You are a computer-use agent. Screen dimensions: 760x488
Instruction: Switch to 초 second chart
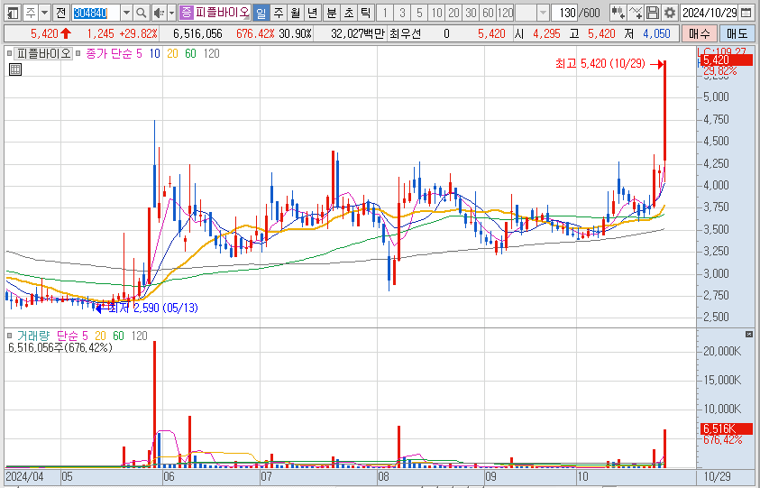[349, 13]
